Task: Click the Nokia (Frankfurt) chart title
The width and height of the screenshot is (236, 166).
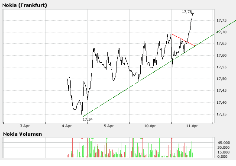Action: point(25,5)
